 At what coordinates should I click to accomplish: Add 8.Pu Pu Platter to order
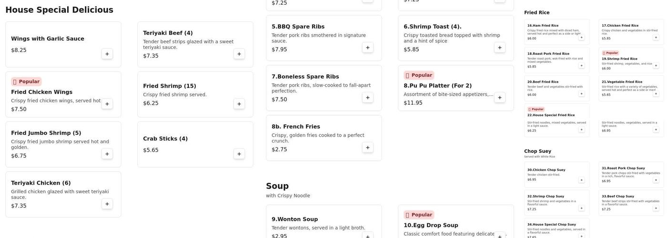point(500,98)
